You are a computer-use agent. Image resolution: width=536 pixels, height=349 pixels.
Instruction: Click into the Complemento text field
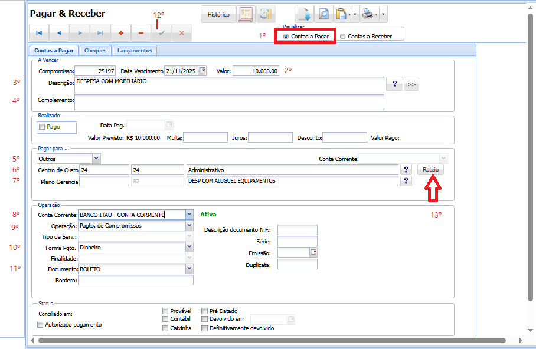point(229,102)
